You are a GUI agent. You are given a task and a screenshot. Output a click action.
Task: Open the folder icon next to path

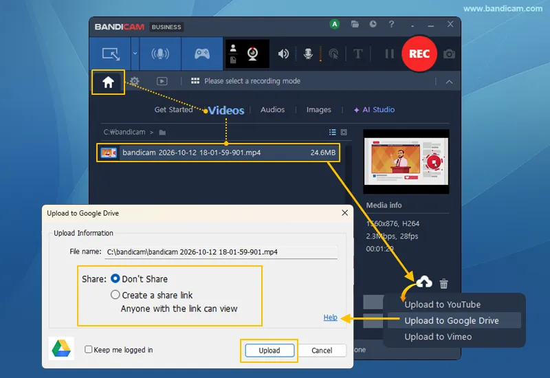(162, 133)
